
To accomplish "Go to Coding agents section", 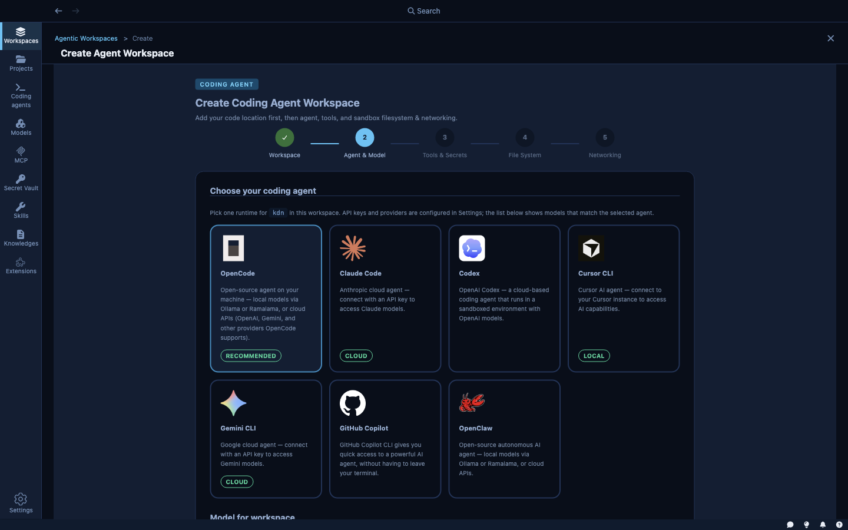I will [21, 96].
